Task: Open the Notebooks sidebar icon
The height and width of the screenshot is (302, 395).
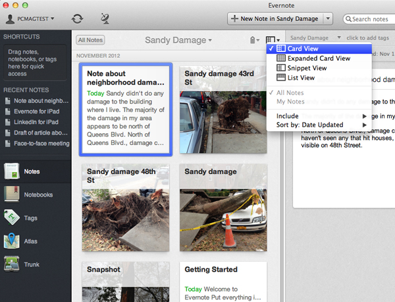Action: click(x=12, y=195)
